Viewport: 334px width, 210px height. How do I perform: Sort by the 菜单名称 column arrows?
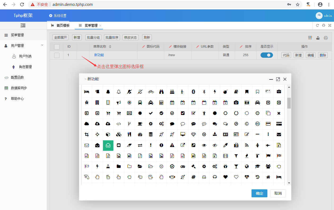[x=110, y=47]
